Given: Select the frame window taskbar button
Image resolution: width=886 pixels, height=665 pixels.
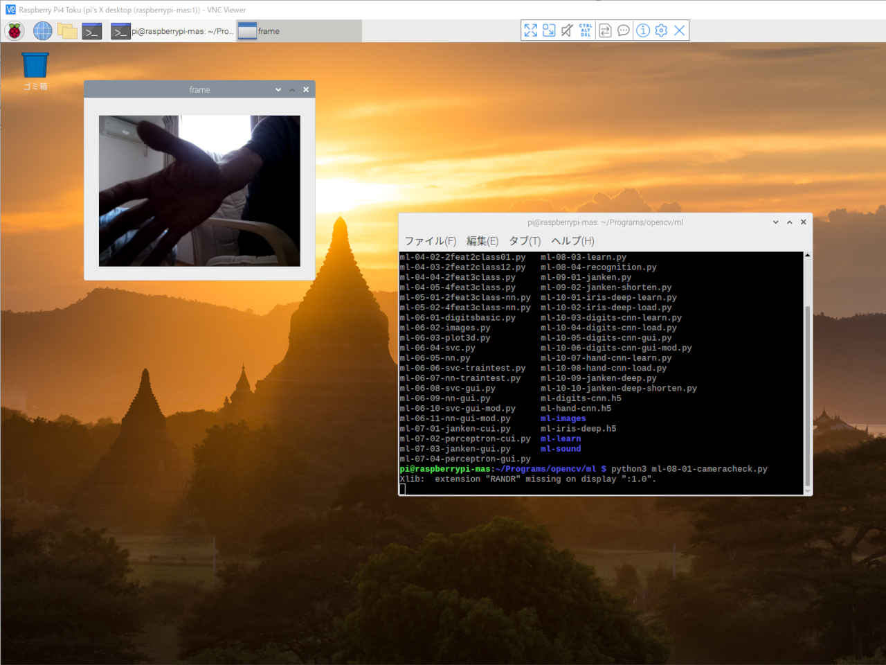Looking at the screenshot, I should click(x=299, y=31).
